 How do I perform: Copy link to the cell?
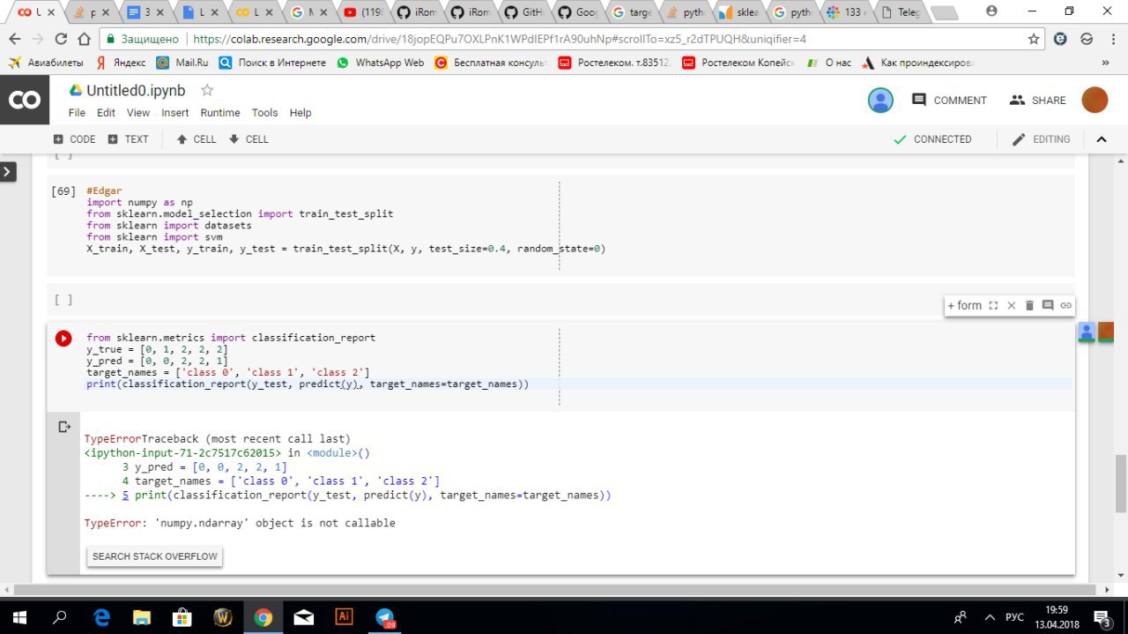click(x=1066, y=305)
